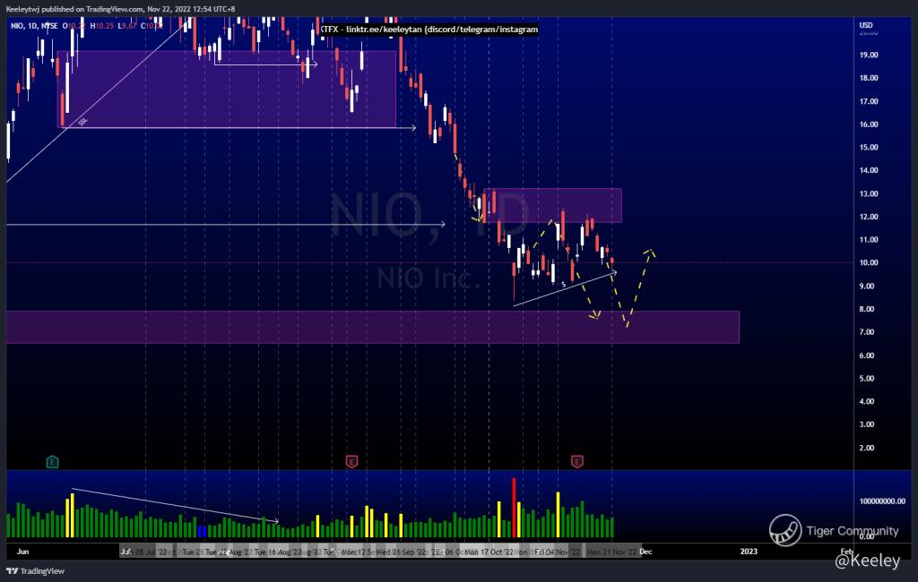Click the 18.00 price axis label
918x582 pixels.
click(869, 78)
